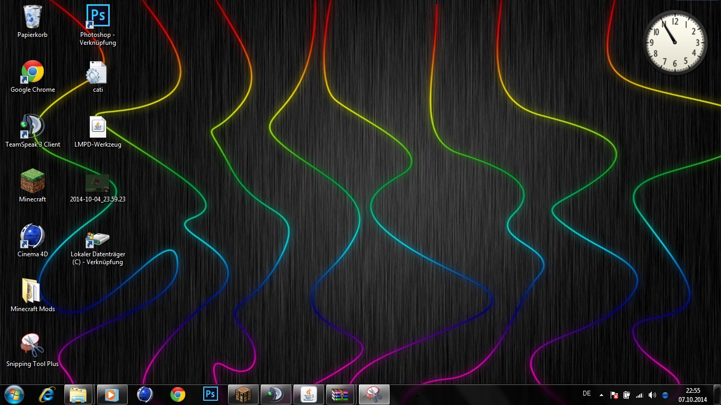This screenshot has width=721, height=405.
Task: Click the Cinema 4D desktop shortcut
Action: coord(32,236)
